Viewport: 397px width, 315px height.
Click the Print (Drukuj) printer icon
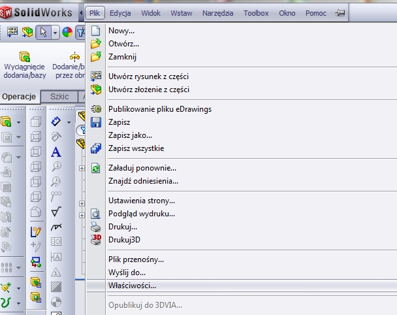(x=96, y=227)
